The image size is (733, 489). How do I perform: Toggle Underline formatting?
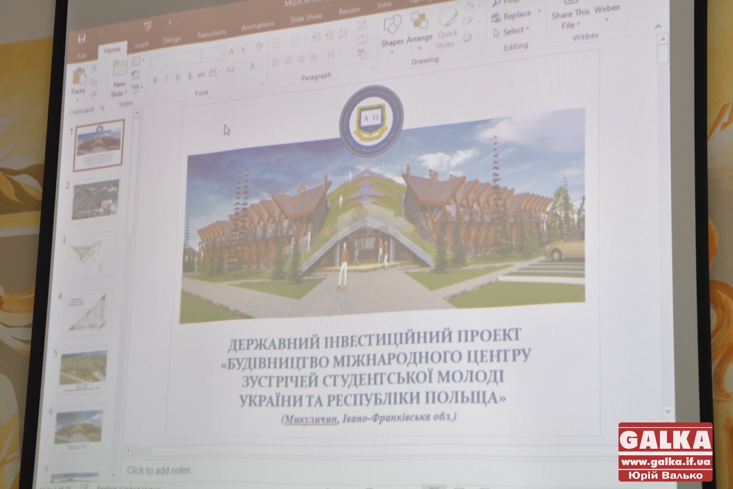coord(178,77)
